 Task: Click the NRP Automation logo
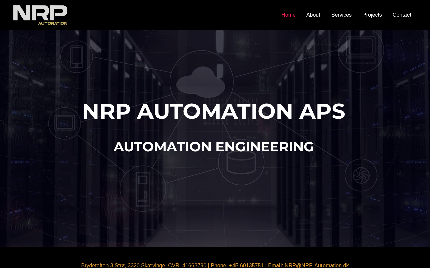tap(40, 15)
